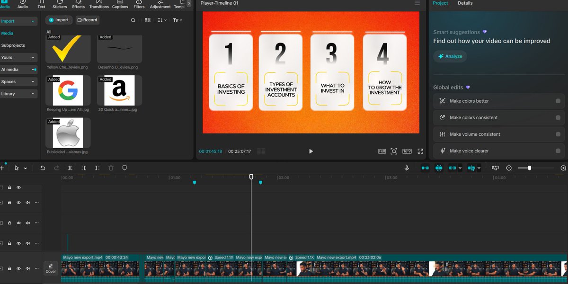Delete right of playhead
568x284 pixels.
97,168
